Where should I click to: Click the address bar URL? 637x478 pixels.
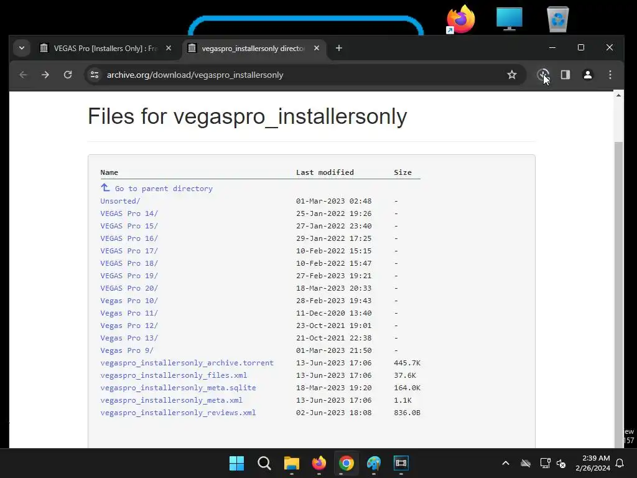pos(195,75)
